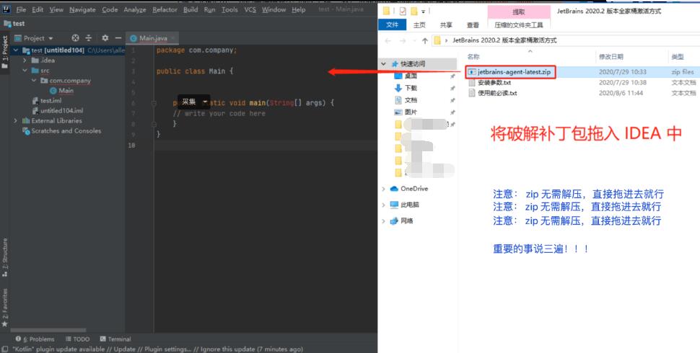Select untitled104.iml in project tree
The height and width of the screenshot is (353, 700).
point(58,110)
